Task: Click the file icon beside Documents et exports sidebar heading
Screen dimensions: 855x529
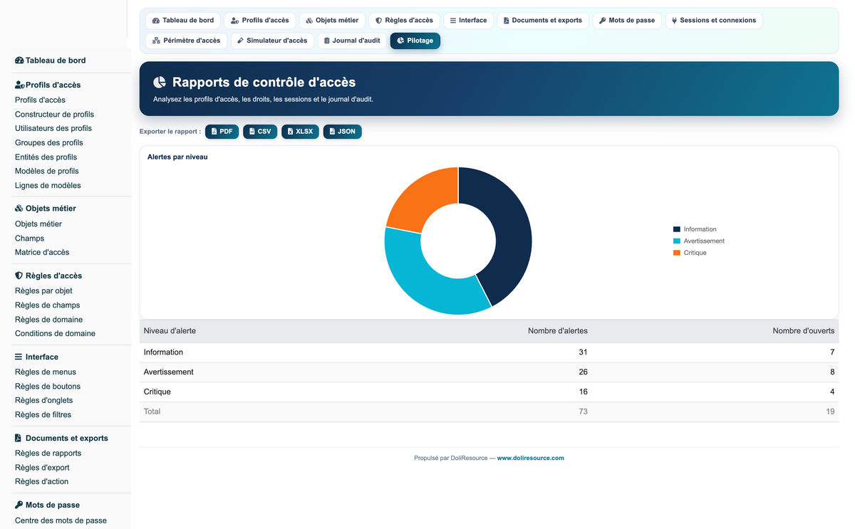Action: [x=19, y=438]
